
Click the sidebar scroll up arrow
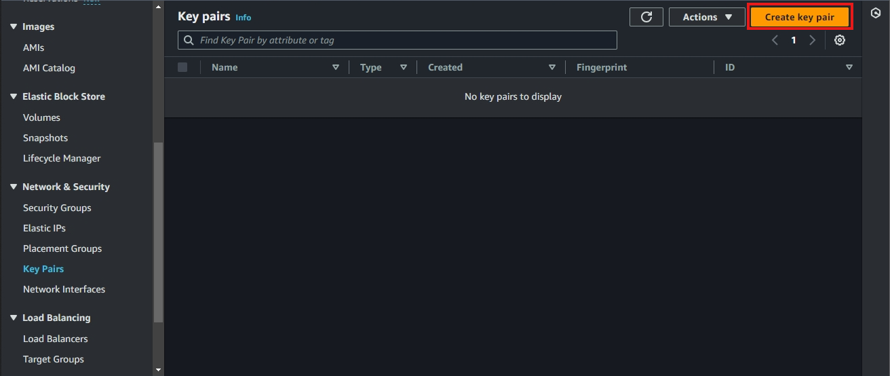pyautogui.click(x=159, y=6)
